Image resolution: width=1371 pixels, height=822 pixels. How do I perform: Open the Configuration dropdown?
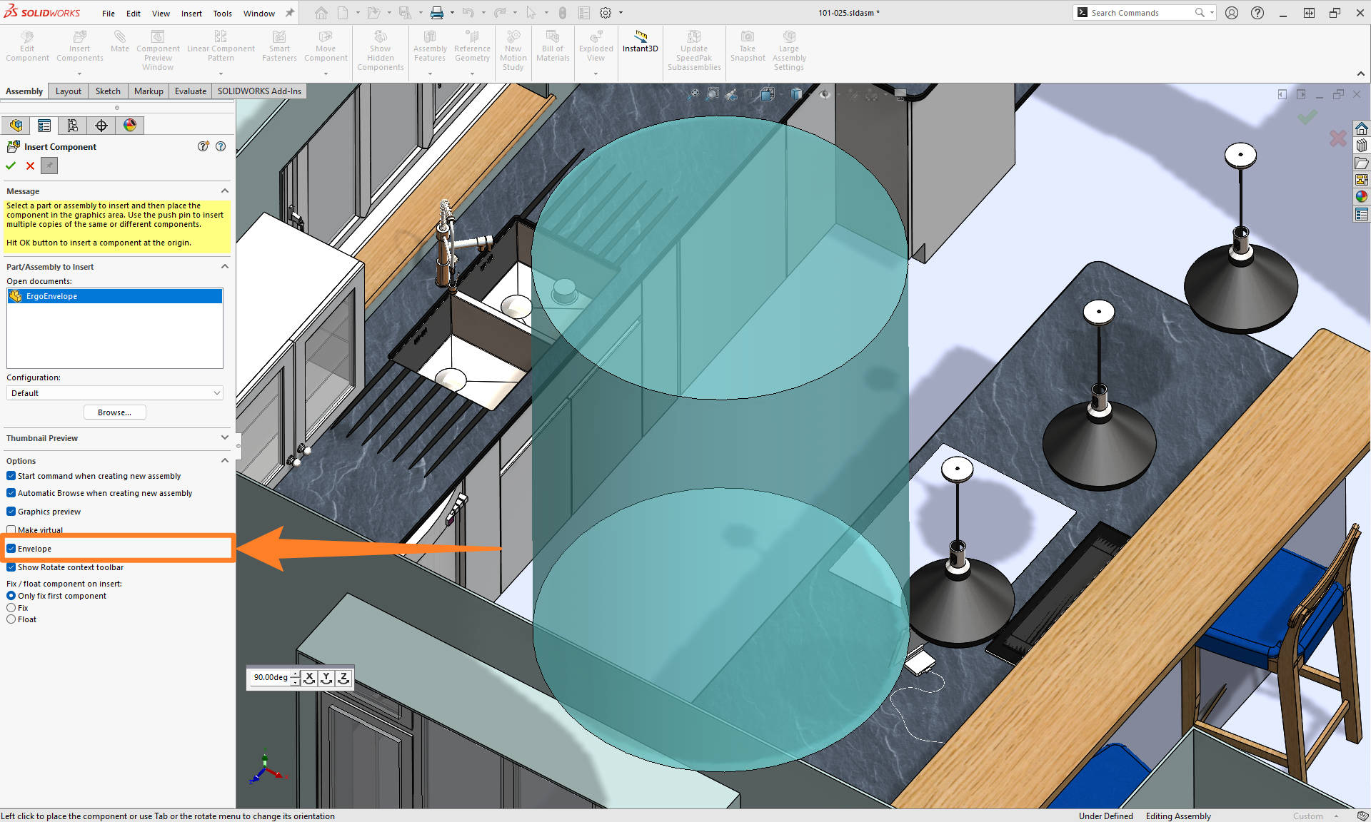[216, 392]
